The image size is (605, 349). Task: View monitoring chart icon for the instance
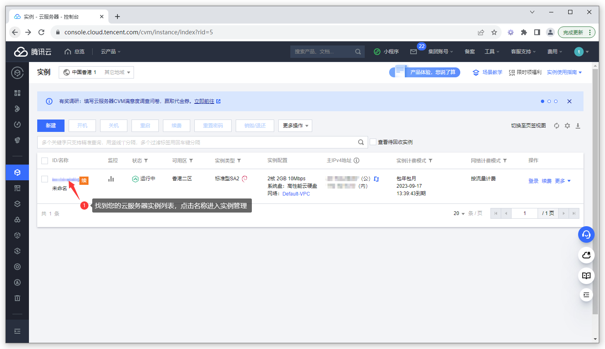point(111,179)
